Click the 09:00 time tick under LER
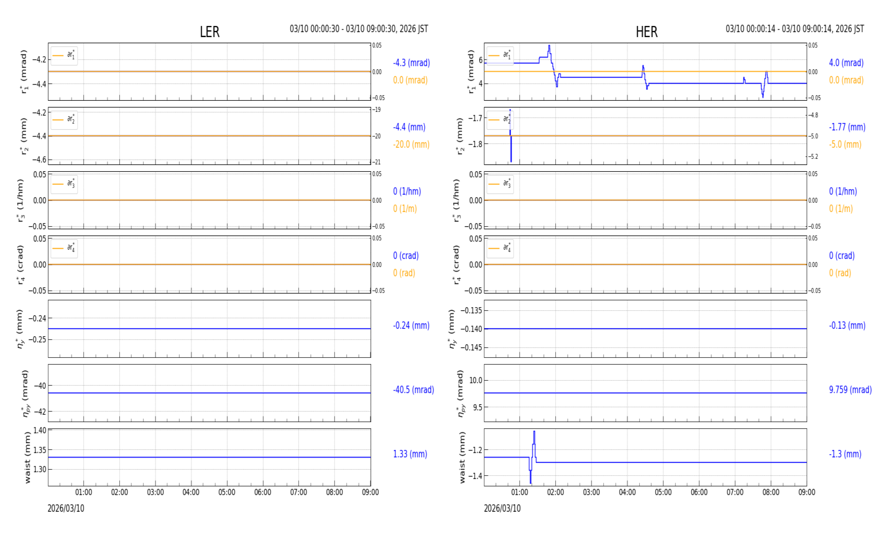The image size is (872, 534). [x=371, y=493]
